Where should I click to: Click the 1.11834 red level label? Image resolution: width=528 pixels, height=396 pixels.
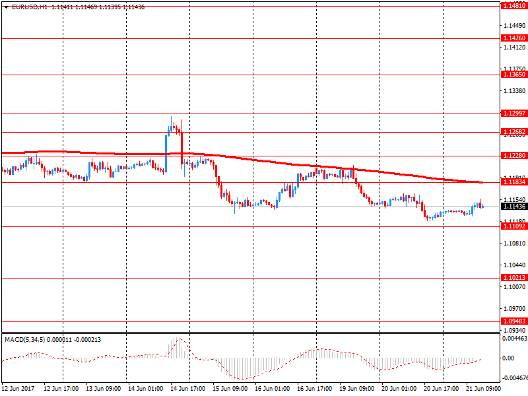pos(514,182)
